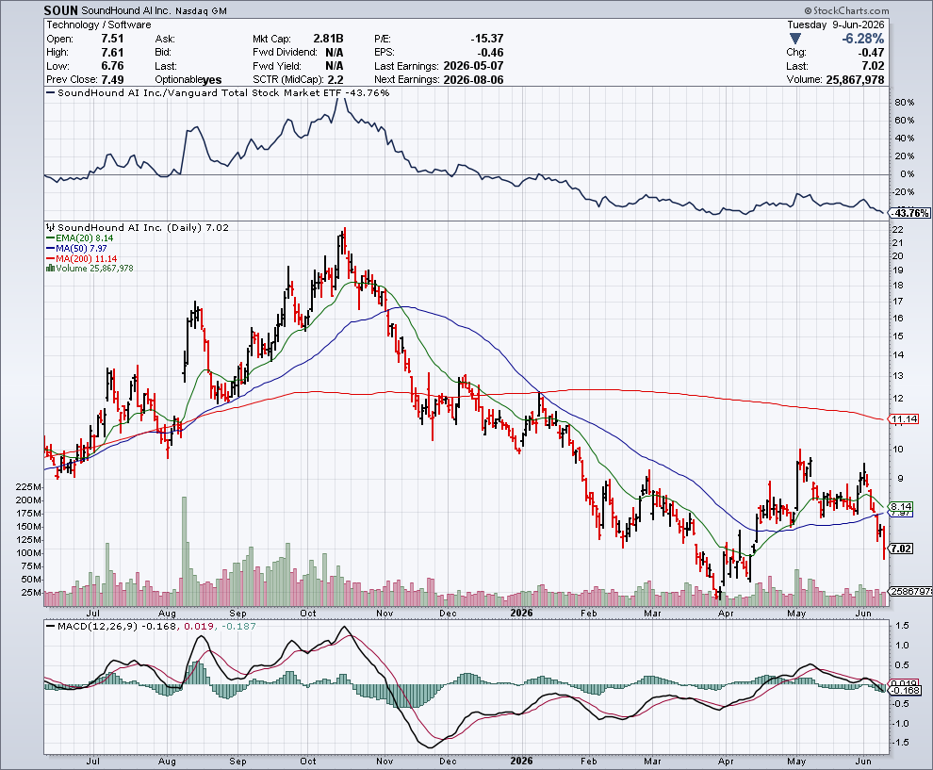Click the Technology / Software sector label

pos(99,25)
